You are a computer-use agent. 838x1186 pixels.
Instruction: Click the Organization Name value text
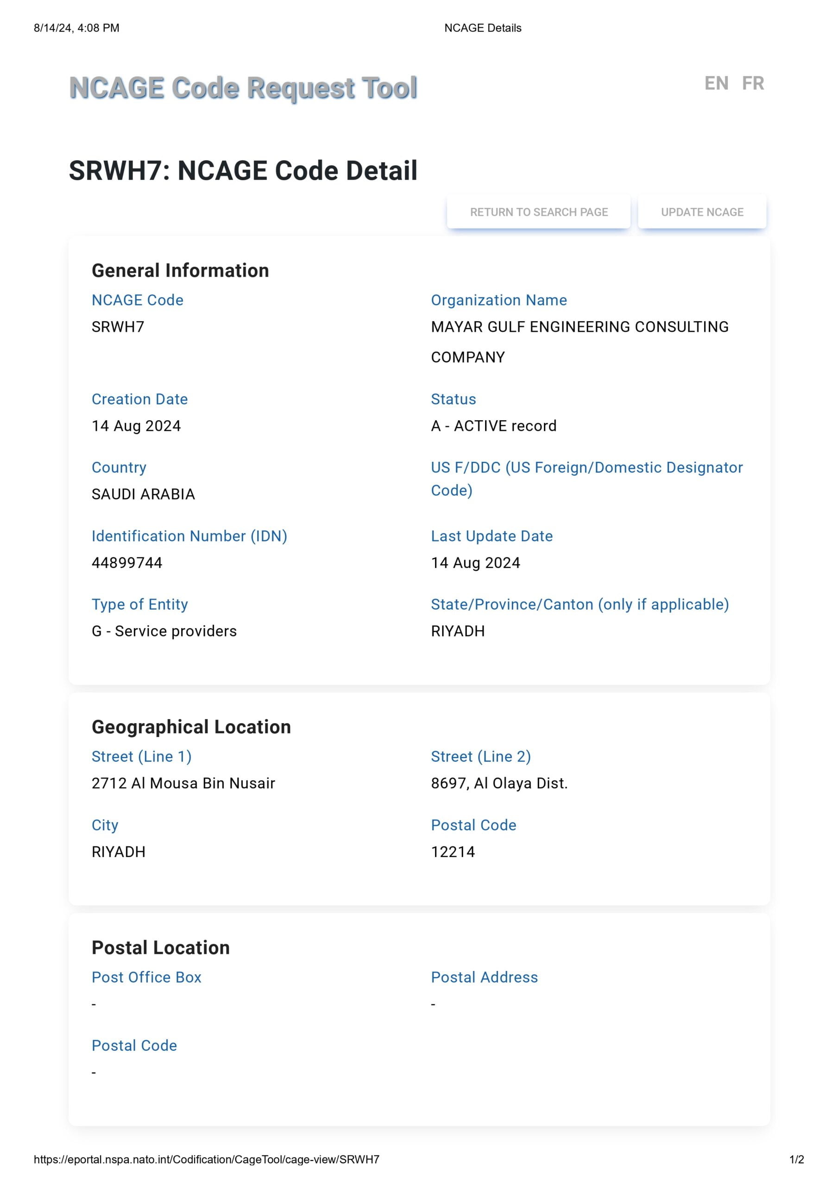pyautogui.click(x=579, y=327)
